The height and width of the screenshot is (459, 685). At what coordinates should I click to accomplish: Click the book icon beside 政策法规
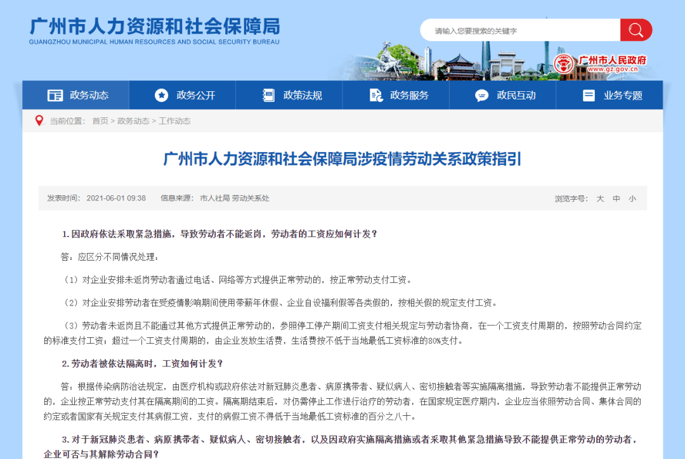pyautogui.click(x=268, y=95)
